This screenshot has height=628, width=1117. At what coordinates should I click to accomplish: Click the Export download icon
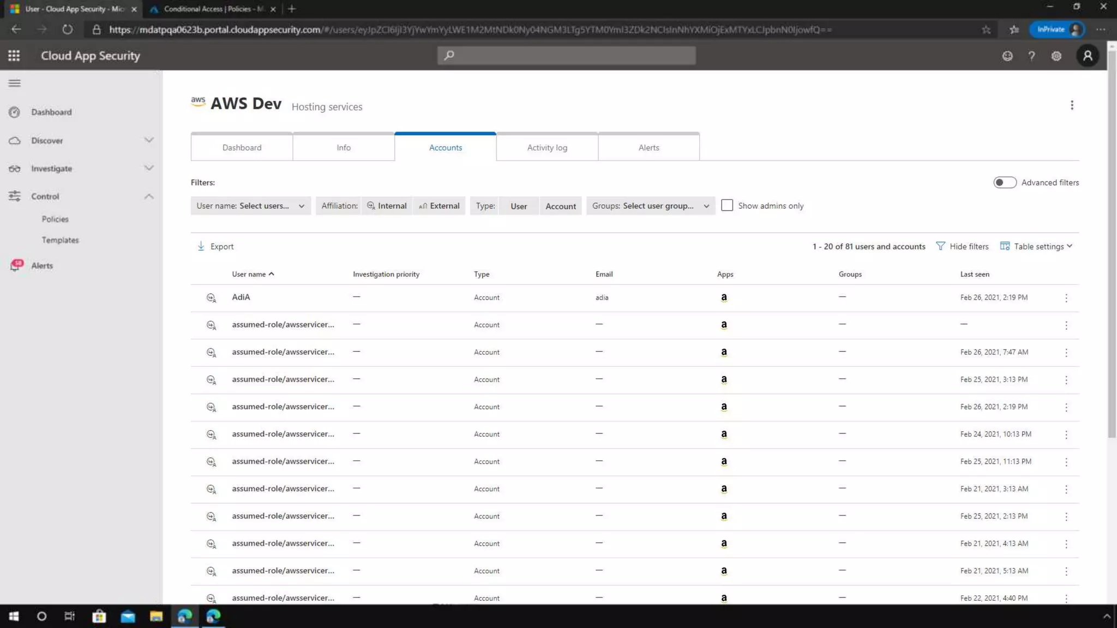point(201,246)
